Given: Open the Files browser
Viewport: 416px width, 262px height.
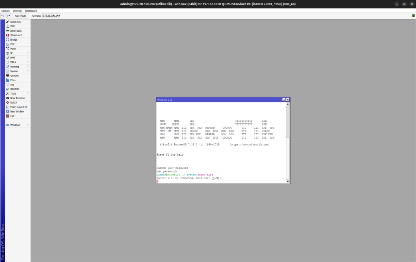Looking at the screenshot, I should [17, 80].
